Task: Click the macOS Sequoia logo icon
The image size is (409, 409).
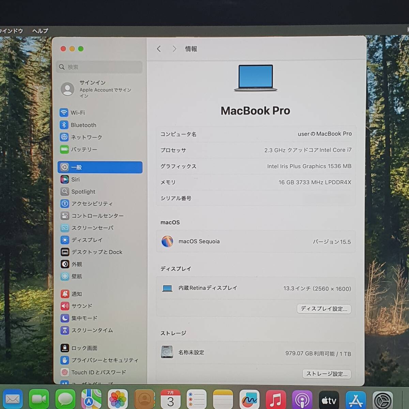Action: pos(167,241)
